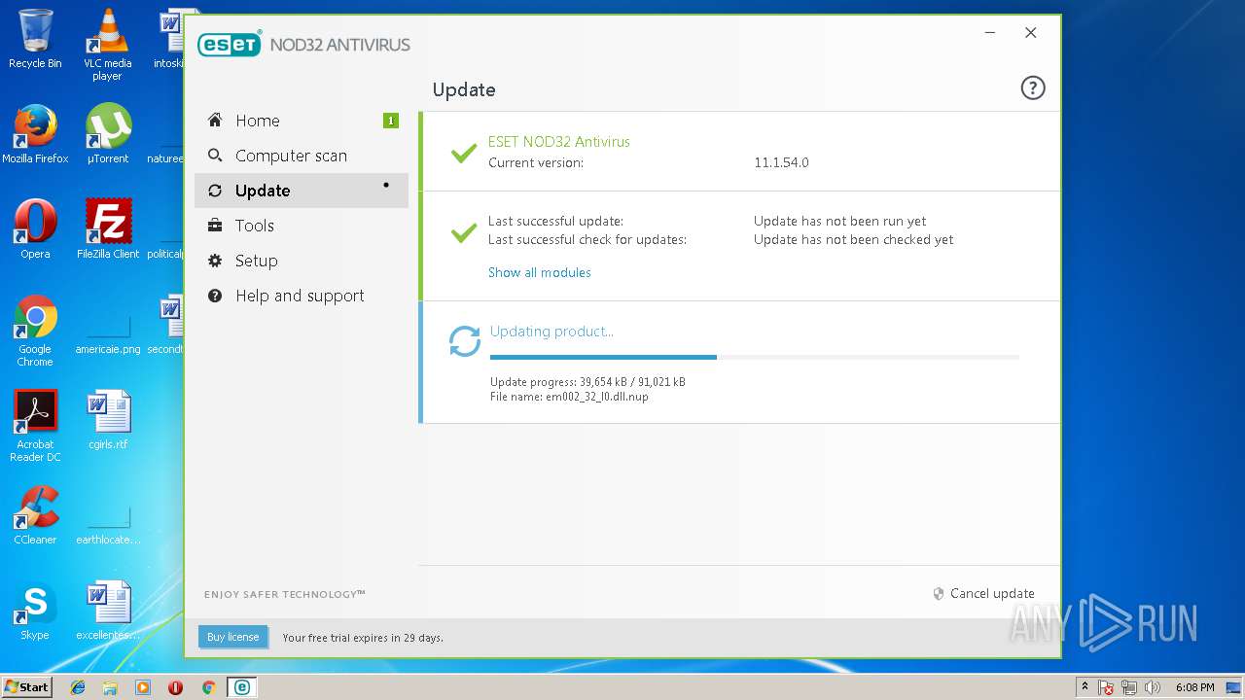Click the Buy license button
Image resolution: width=1245 pixels, height=700 pixels.
(x=233, y=637)
